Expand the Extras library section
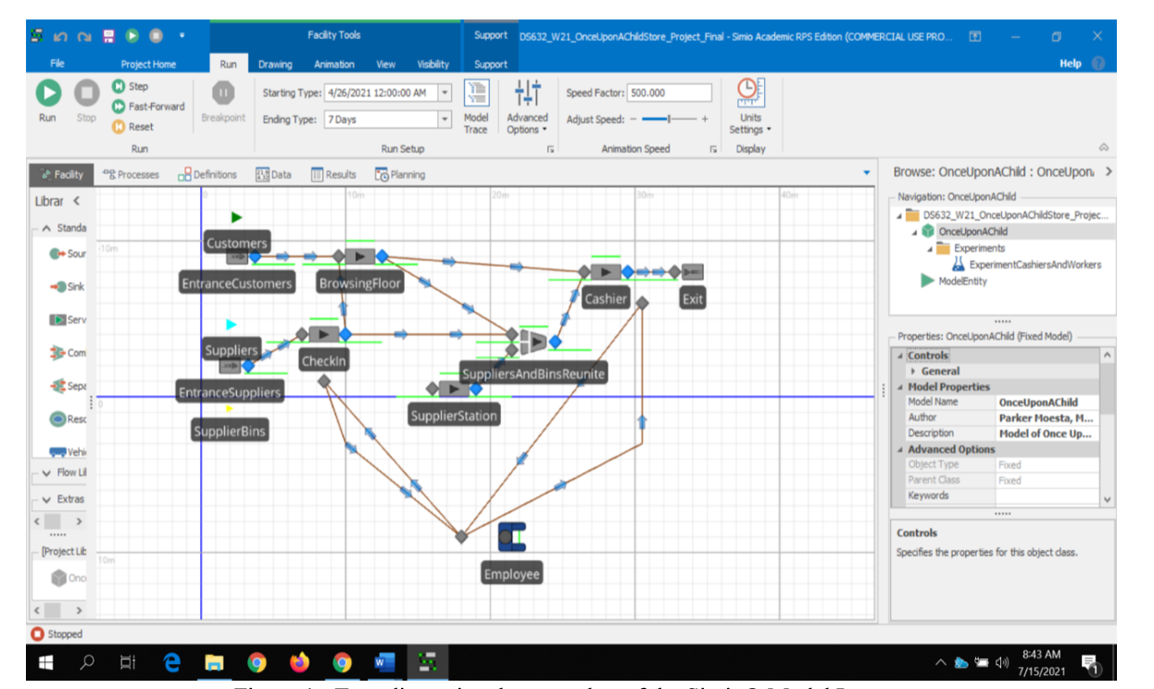Viewport: 1154px width, 689px height. pos(44,499)
